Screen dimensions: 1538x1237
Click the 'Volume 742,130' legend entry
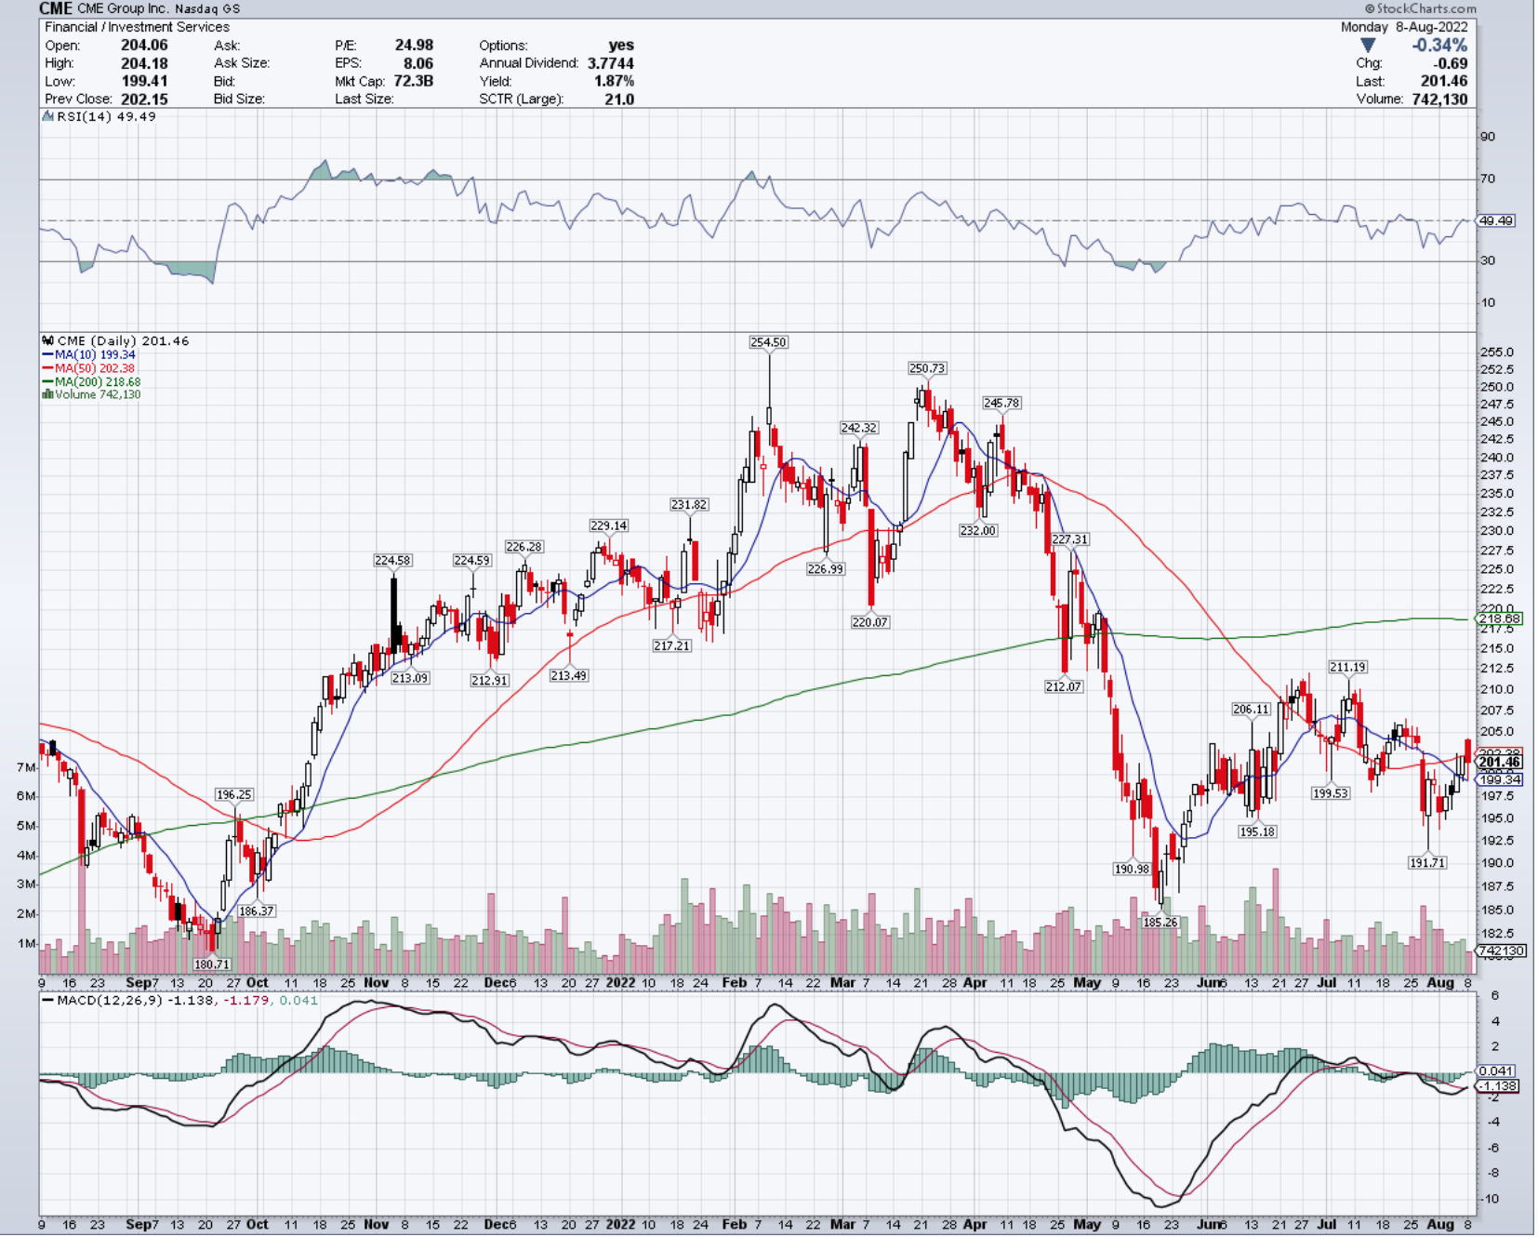(x=98, y=394)
